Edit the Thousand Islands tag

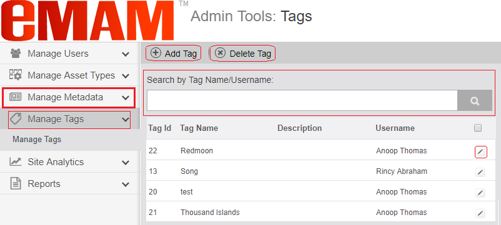point(480,213)
